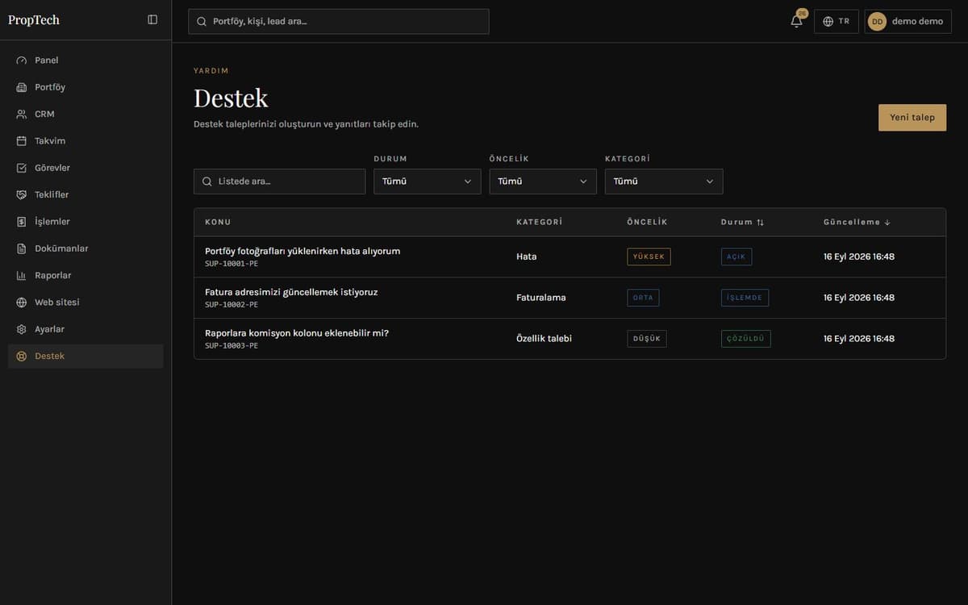
Task: Click the Web sitesi globe icon
Action: pos(22,302)
